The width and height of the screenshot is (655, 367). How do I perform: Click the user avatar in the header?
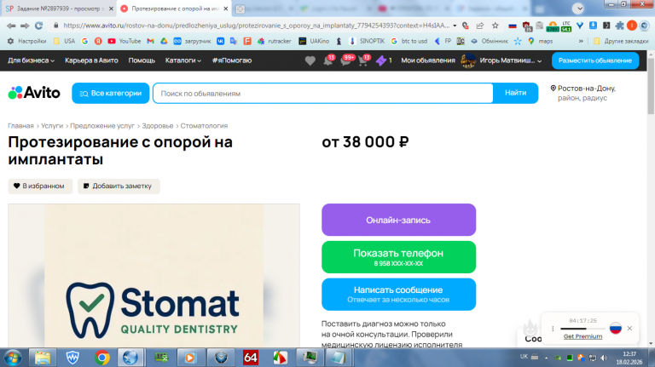point(468,60)
